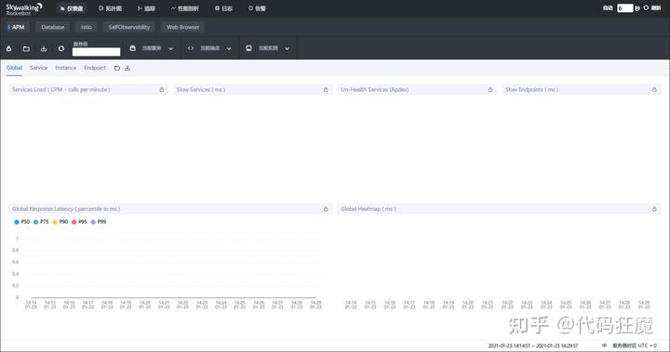Viewport: 670px width, 352px height.
Task: Click the circular reload icon in dark toolbar
Action: click(61, 48)
